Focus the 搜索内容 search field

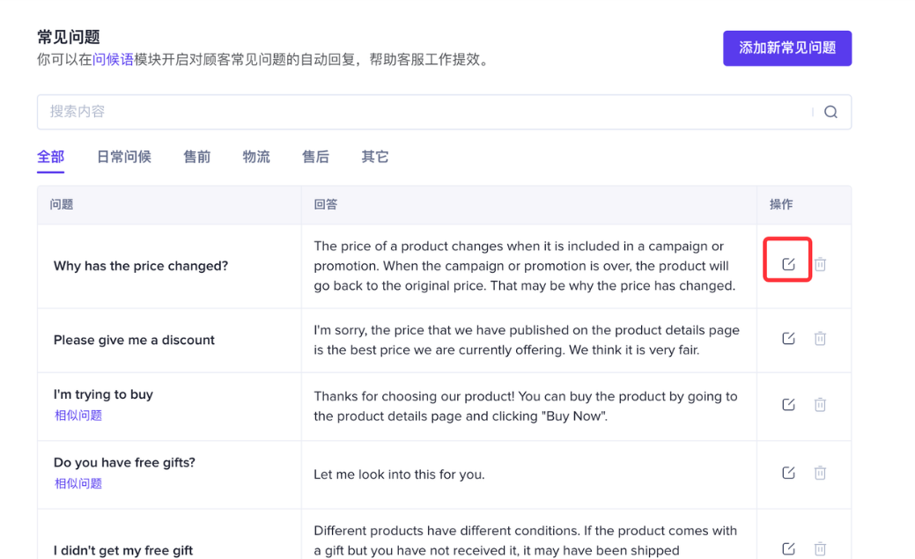423,112
